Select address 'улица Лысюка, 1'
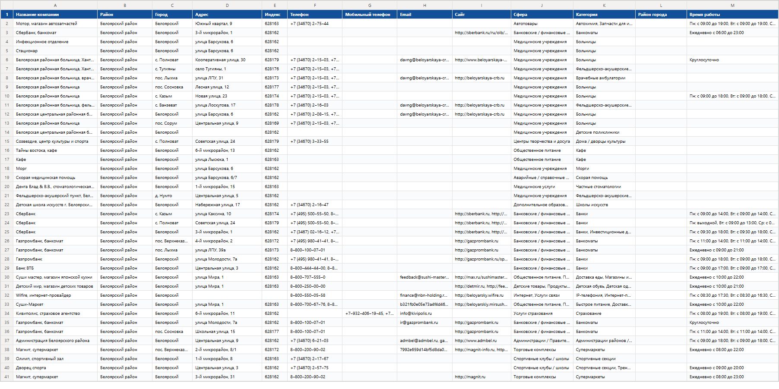 click(227, 160)
